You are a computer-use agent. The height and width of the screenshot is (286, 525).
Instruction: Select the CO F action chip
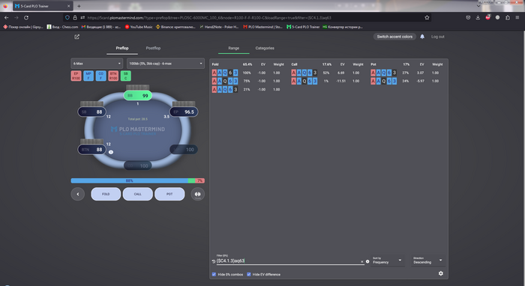100,76
